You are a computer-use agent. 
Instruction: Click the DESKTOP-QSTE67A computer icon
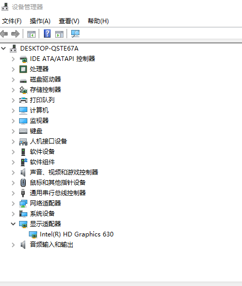point(13,49)
